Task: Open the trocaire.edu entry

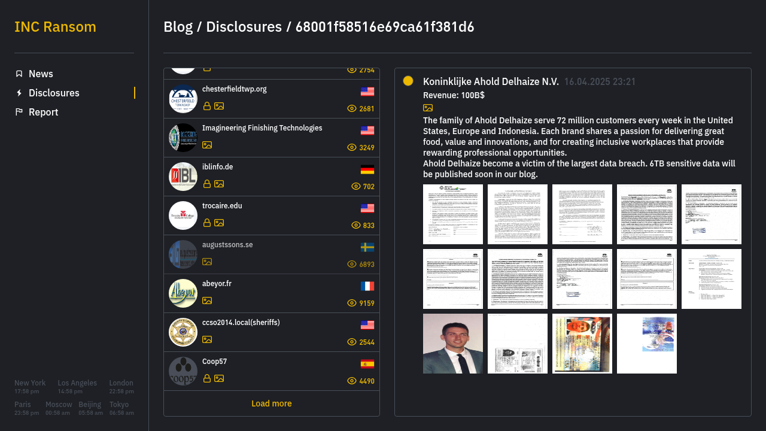Action: tap(272, 215)
